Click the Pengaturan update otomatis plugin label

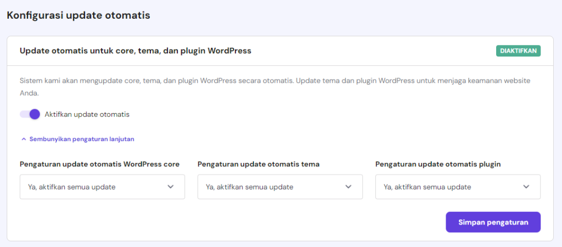coord(438,164)
